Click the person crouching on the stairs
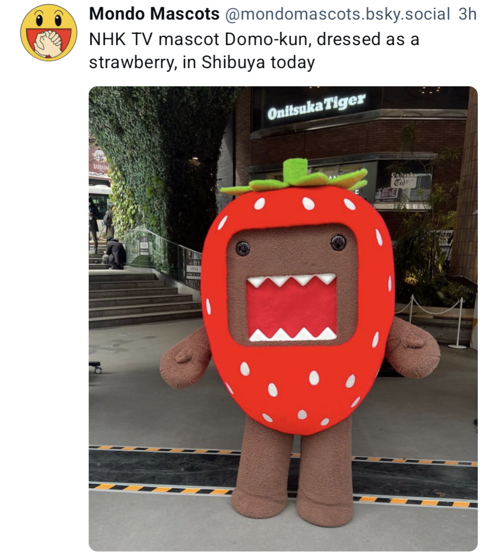 click(x=115, y=253)
